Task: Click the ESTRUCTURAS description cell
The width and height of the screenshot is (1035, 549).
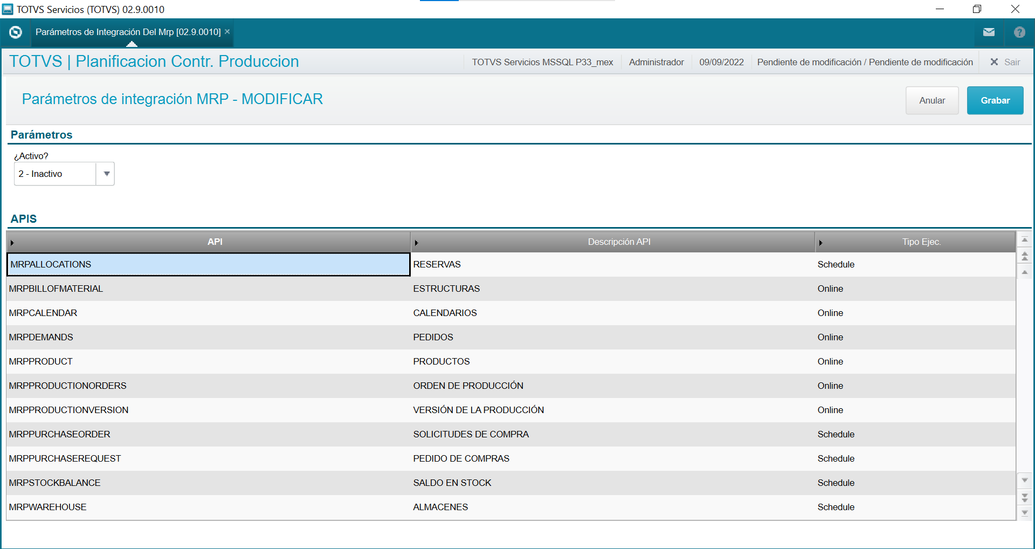Action: click(x=613, y=289)
